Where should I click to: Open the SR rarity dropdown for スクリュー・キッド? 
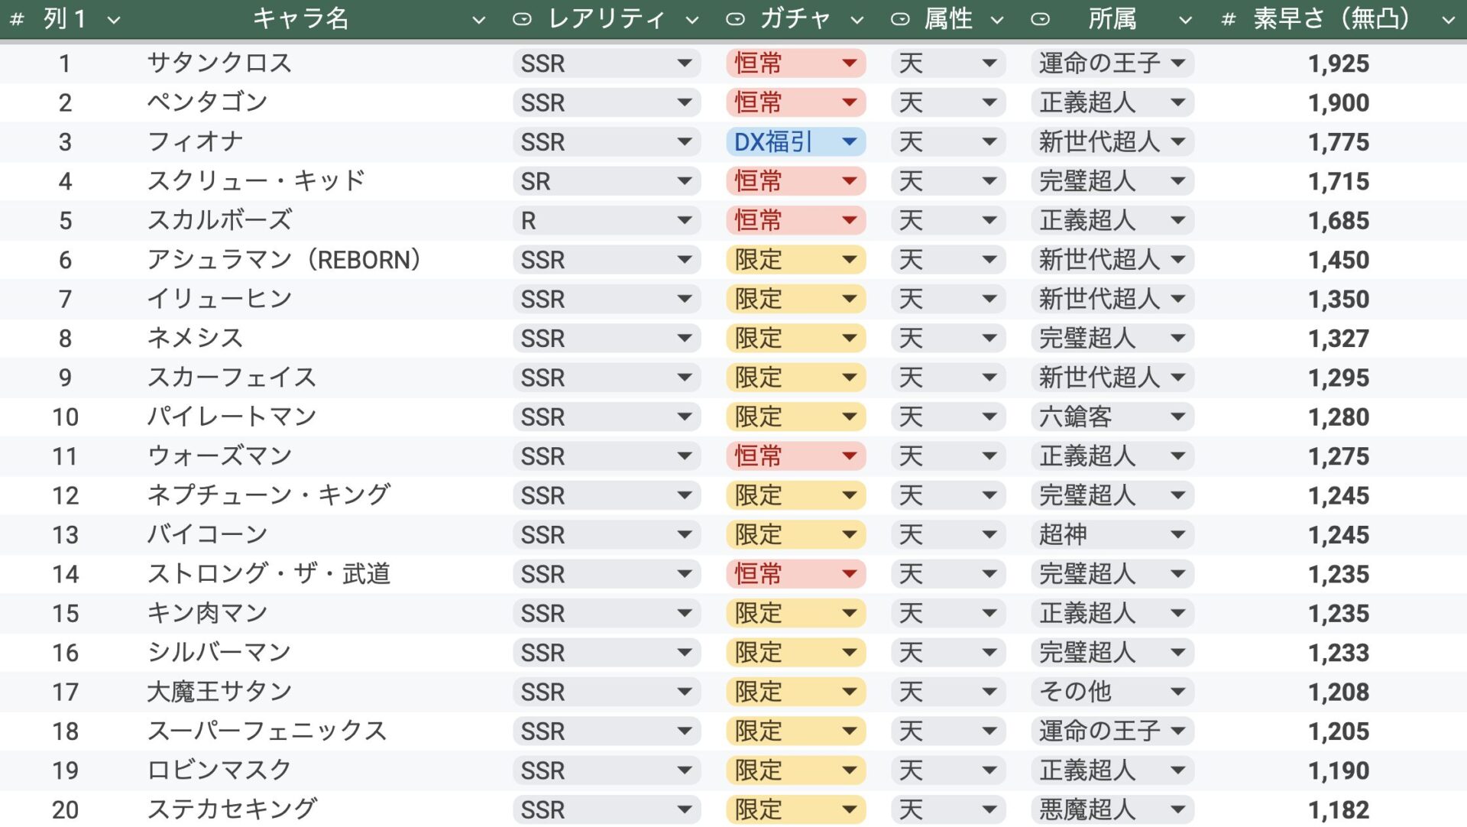(x=606, y=181)
